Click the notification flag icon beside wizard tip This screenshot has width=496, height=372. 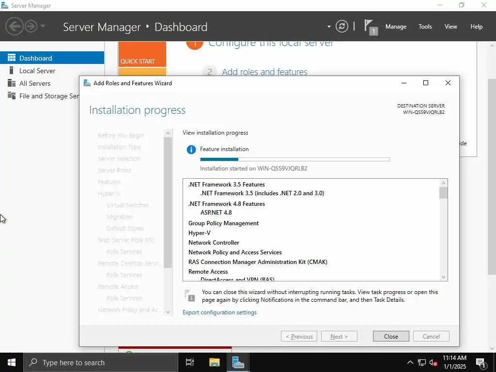pyautogui.click(x=190, y=295)
